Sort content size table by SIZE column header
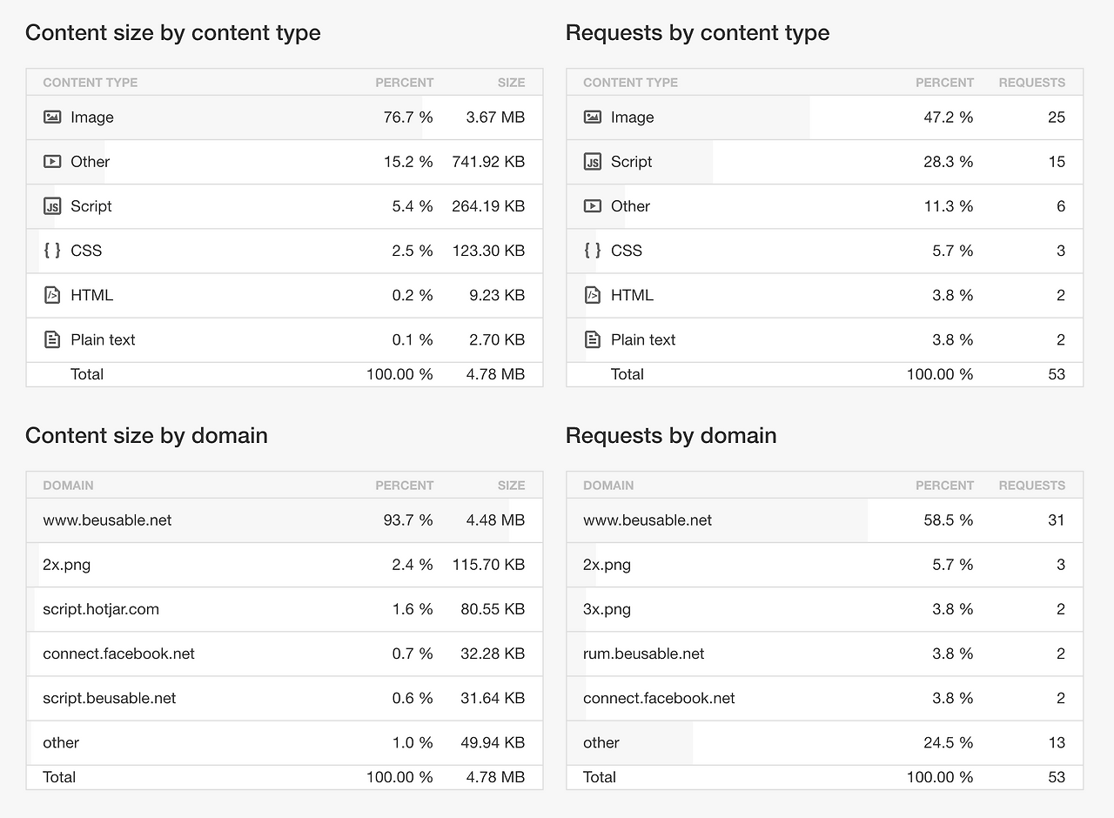 511,83
